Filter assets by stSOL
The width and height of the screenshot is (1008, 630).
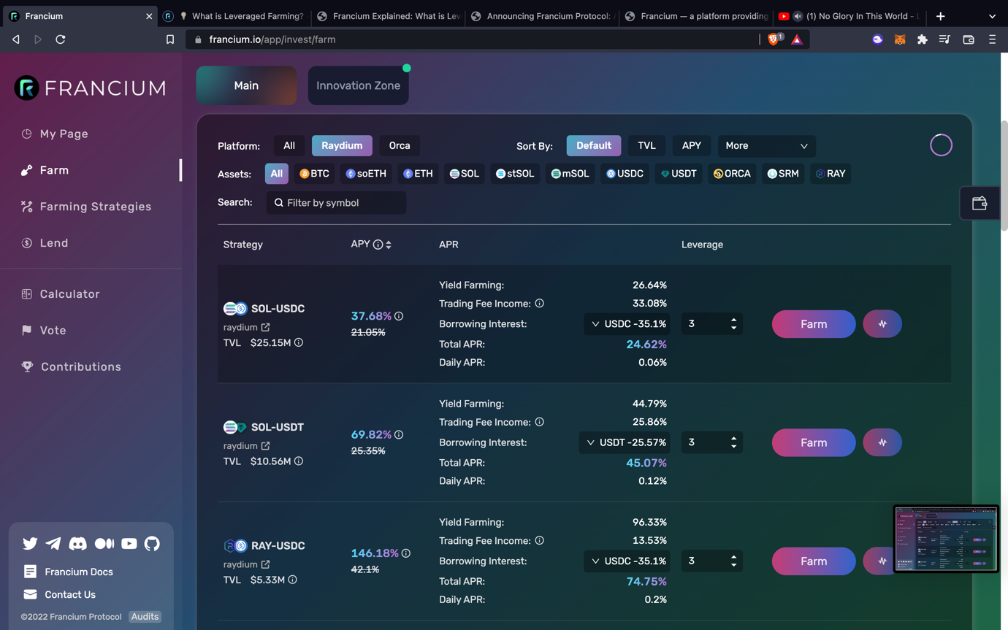click(x=515, y=174)
